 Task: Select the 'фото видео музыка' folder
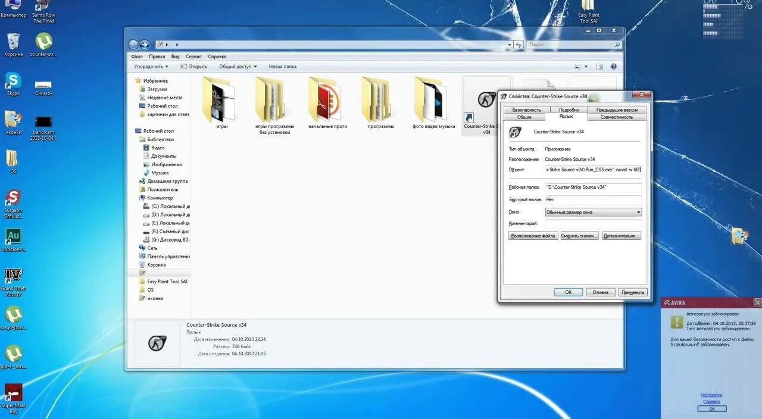(433, 104)
